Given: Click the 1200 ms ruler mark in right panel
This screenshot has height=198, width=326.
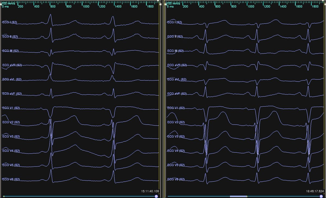Looking at the screenshot, I should point(267,6).
